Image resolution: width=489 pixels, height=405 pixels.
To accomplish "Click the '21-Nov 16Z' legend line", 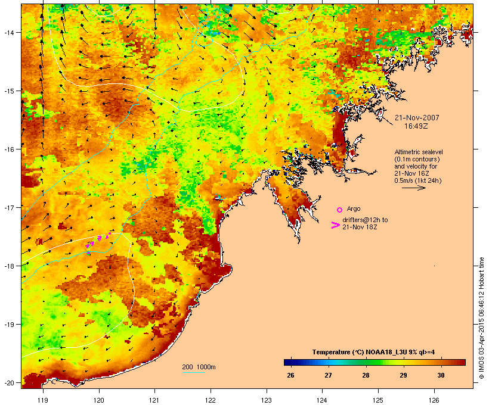I will pyautogui.click(x=411, y=173).
